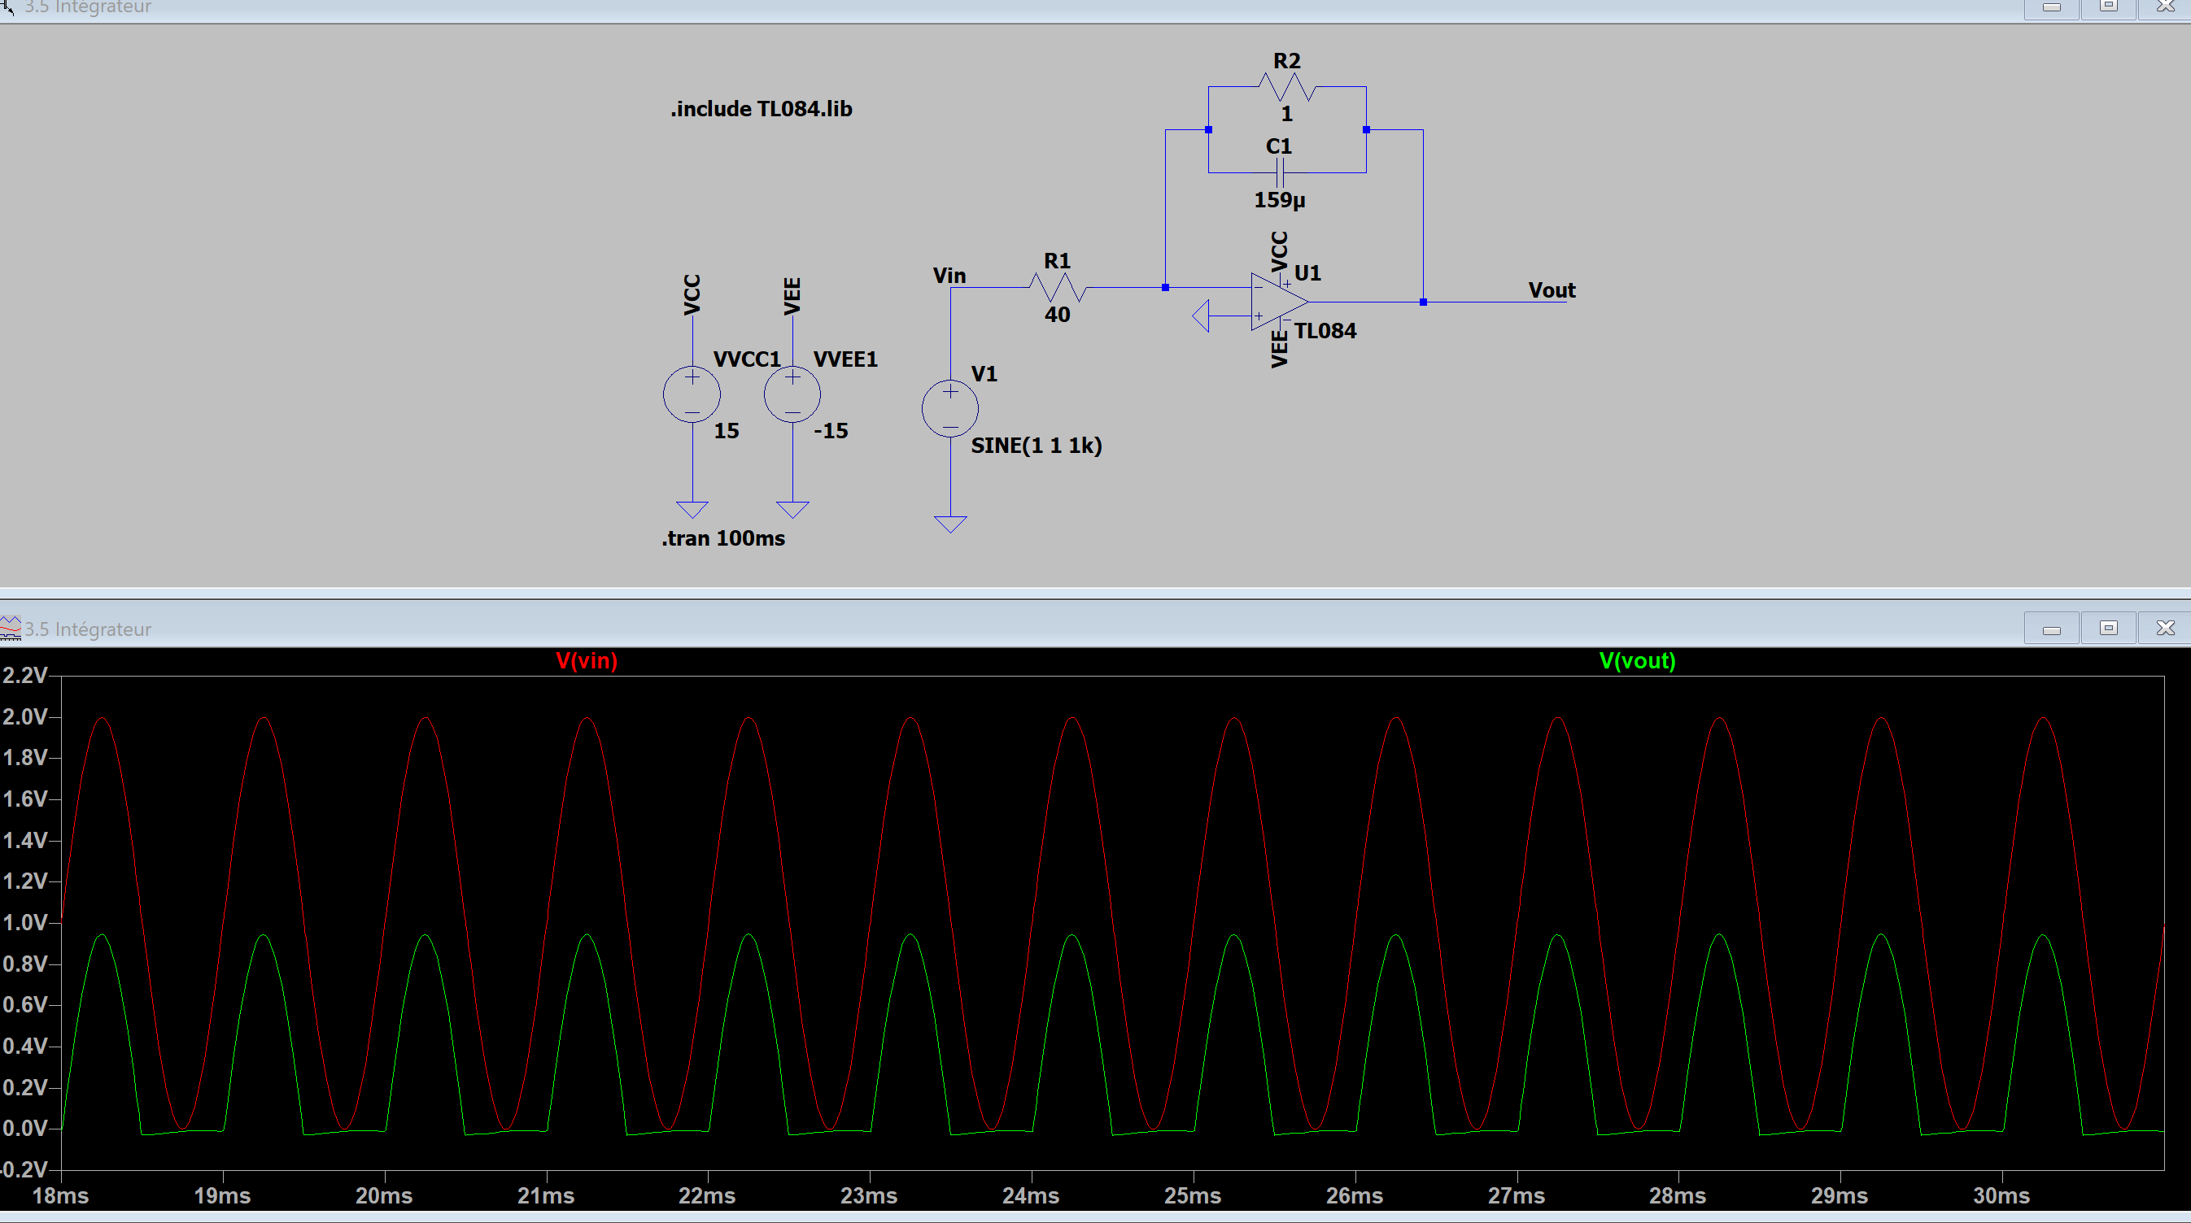Maximize the schematic window
Image resolution: width=2191 pixels, height=1223 pixels.
[2109, 8]
